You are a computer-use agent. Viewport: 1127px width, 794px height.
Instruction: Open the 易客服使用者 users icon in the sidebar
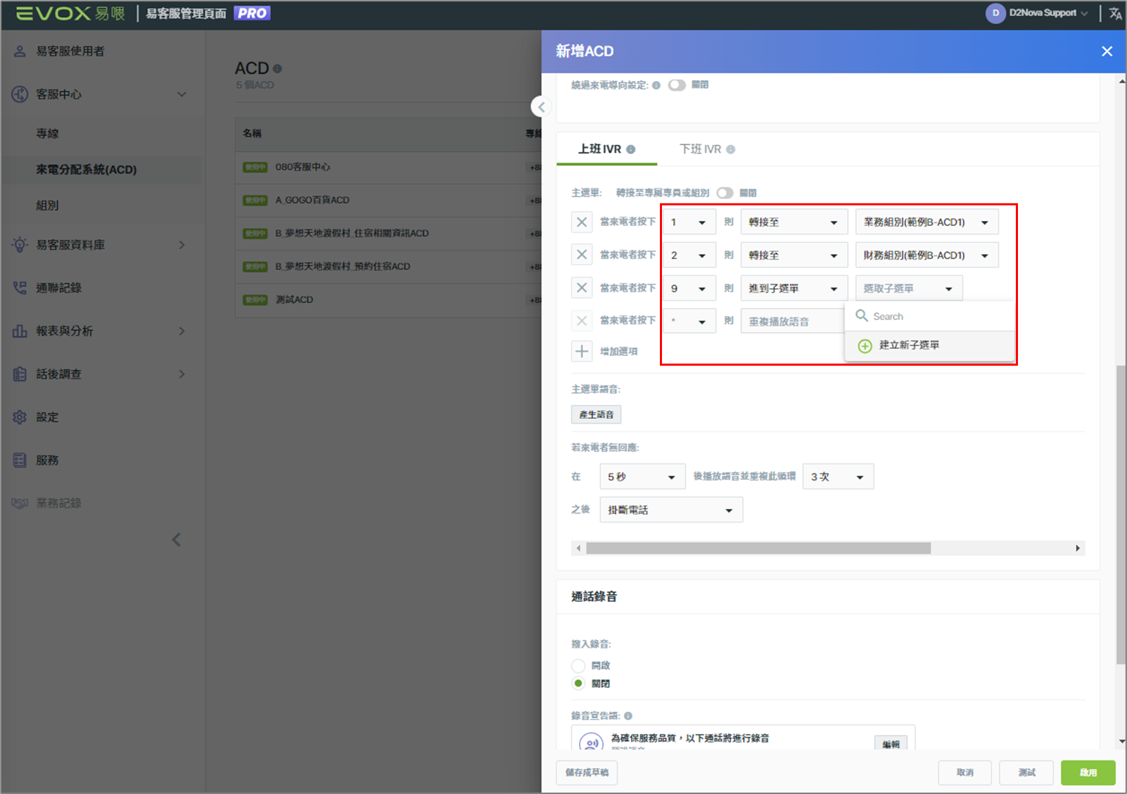(20, 51)
